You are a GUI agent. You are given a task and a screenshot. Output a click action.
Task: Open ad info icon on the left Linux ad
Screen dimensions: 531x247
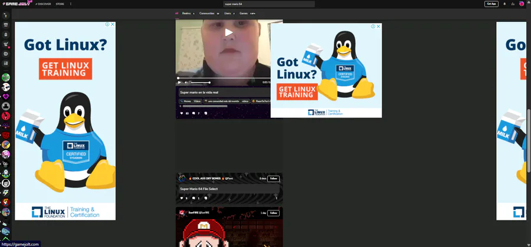click(107, 24)
